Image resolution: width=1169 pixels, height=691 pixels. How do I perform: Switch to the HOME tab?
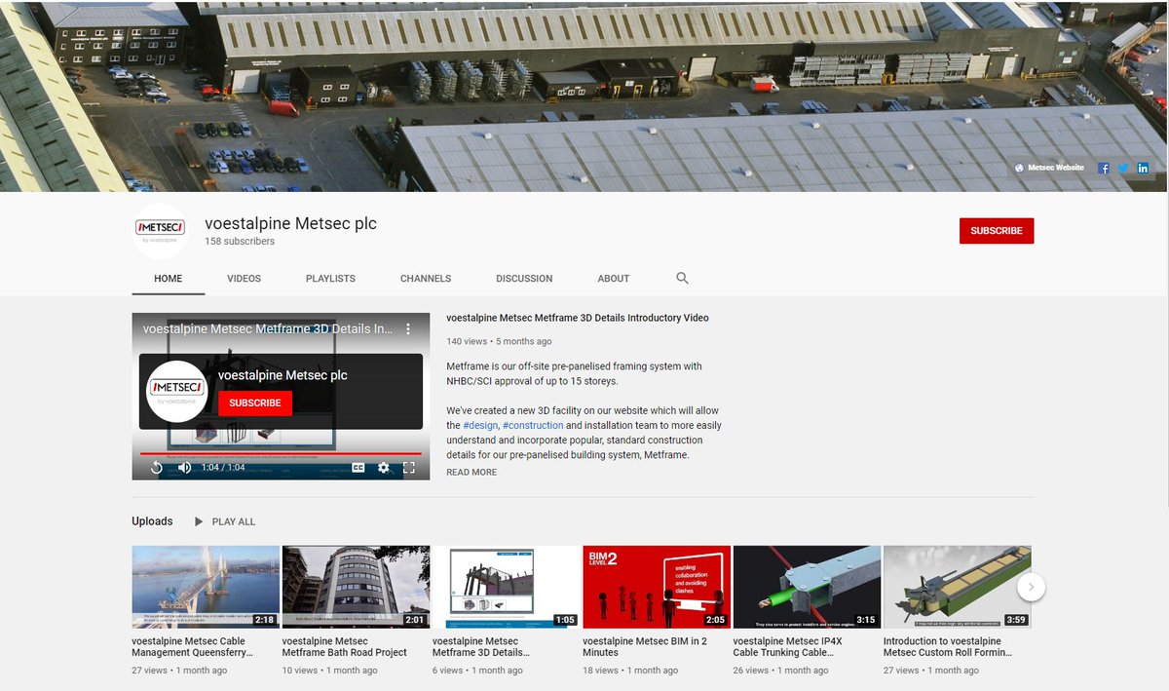click(x=169, y=279)
